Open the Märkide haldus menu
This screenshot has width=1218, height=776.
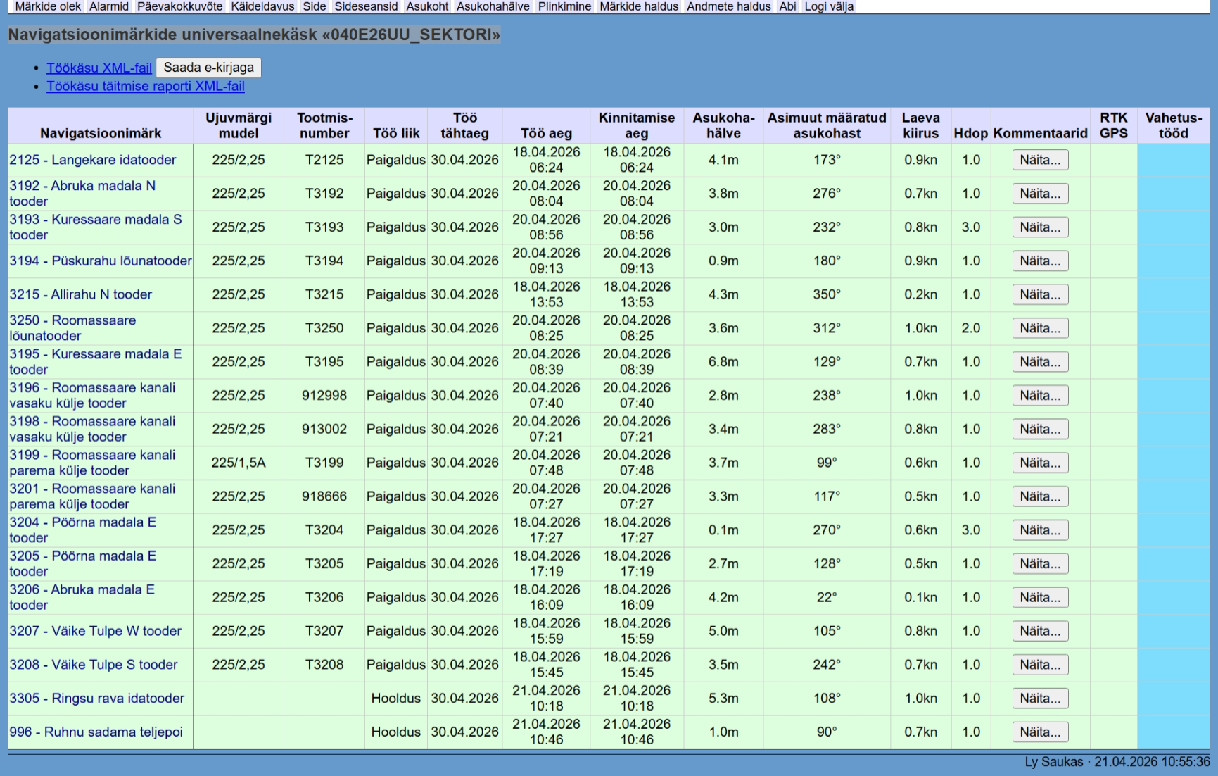click(x=638, y=6)
